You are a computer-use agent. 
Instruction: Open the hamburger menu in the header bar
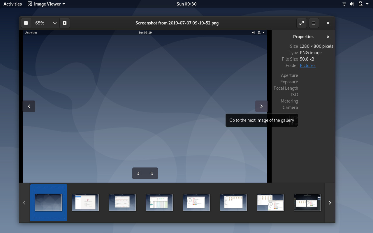[314, 23]
